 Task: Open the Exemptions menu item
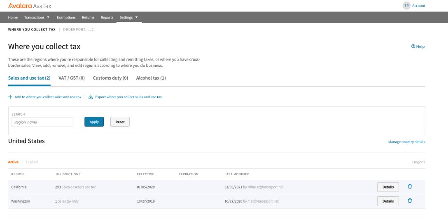click(x=66, y=17)
